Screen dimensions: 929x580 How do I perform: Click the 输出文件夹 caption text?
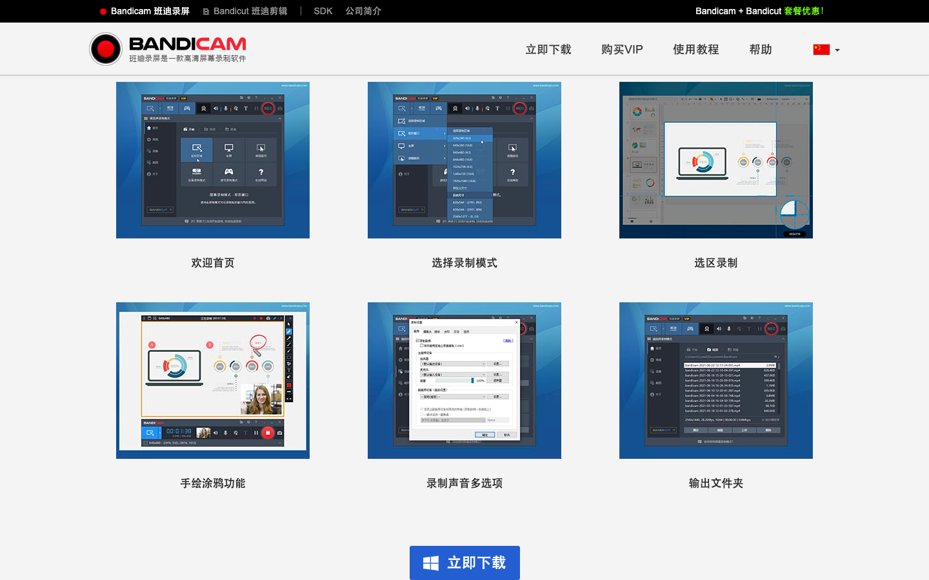pyautogui.click(x=716, y=483)
